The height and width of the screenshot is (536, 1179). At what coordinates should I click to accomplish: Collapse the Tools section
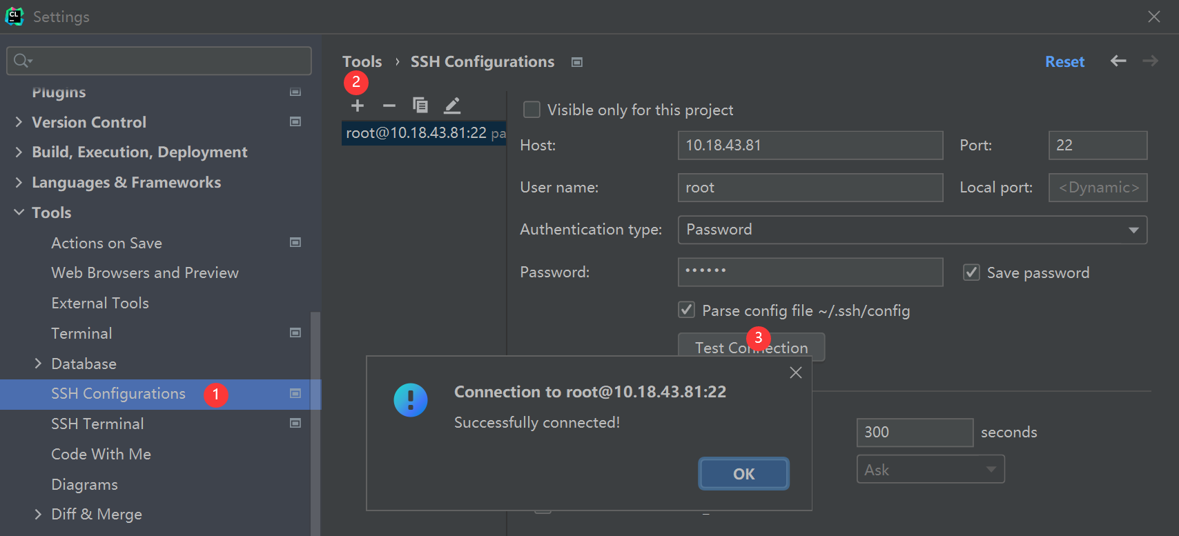[x=19, y=212]
